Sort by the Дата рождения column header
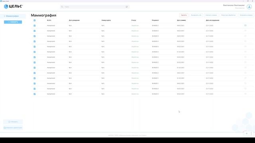Viewport: 255px width, 143px height. click(x=75, y=20)
